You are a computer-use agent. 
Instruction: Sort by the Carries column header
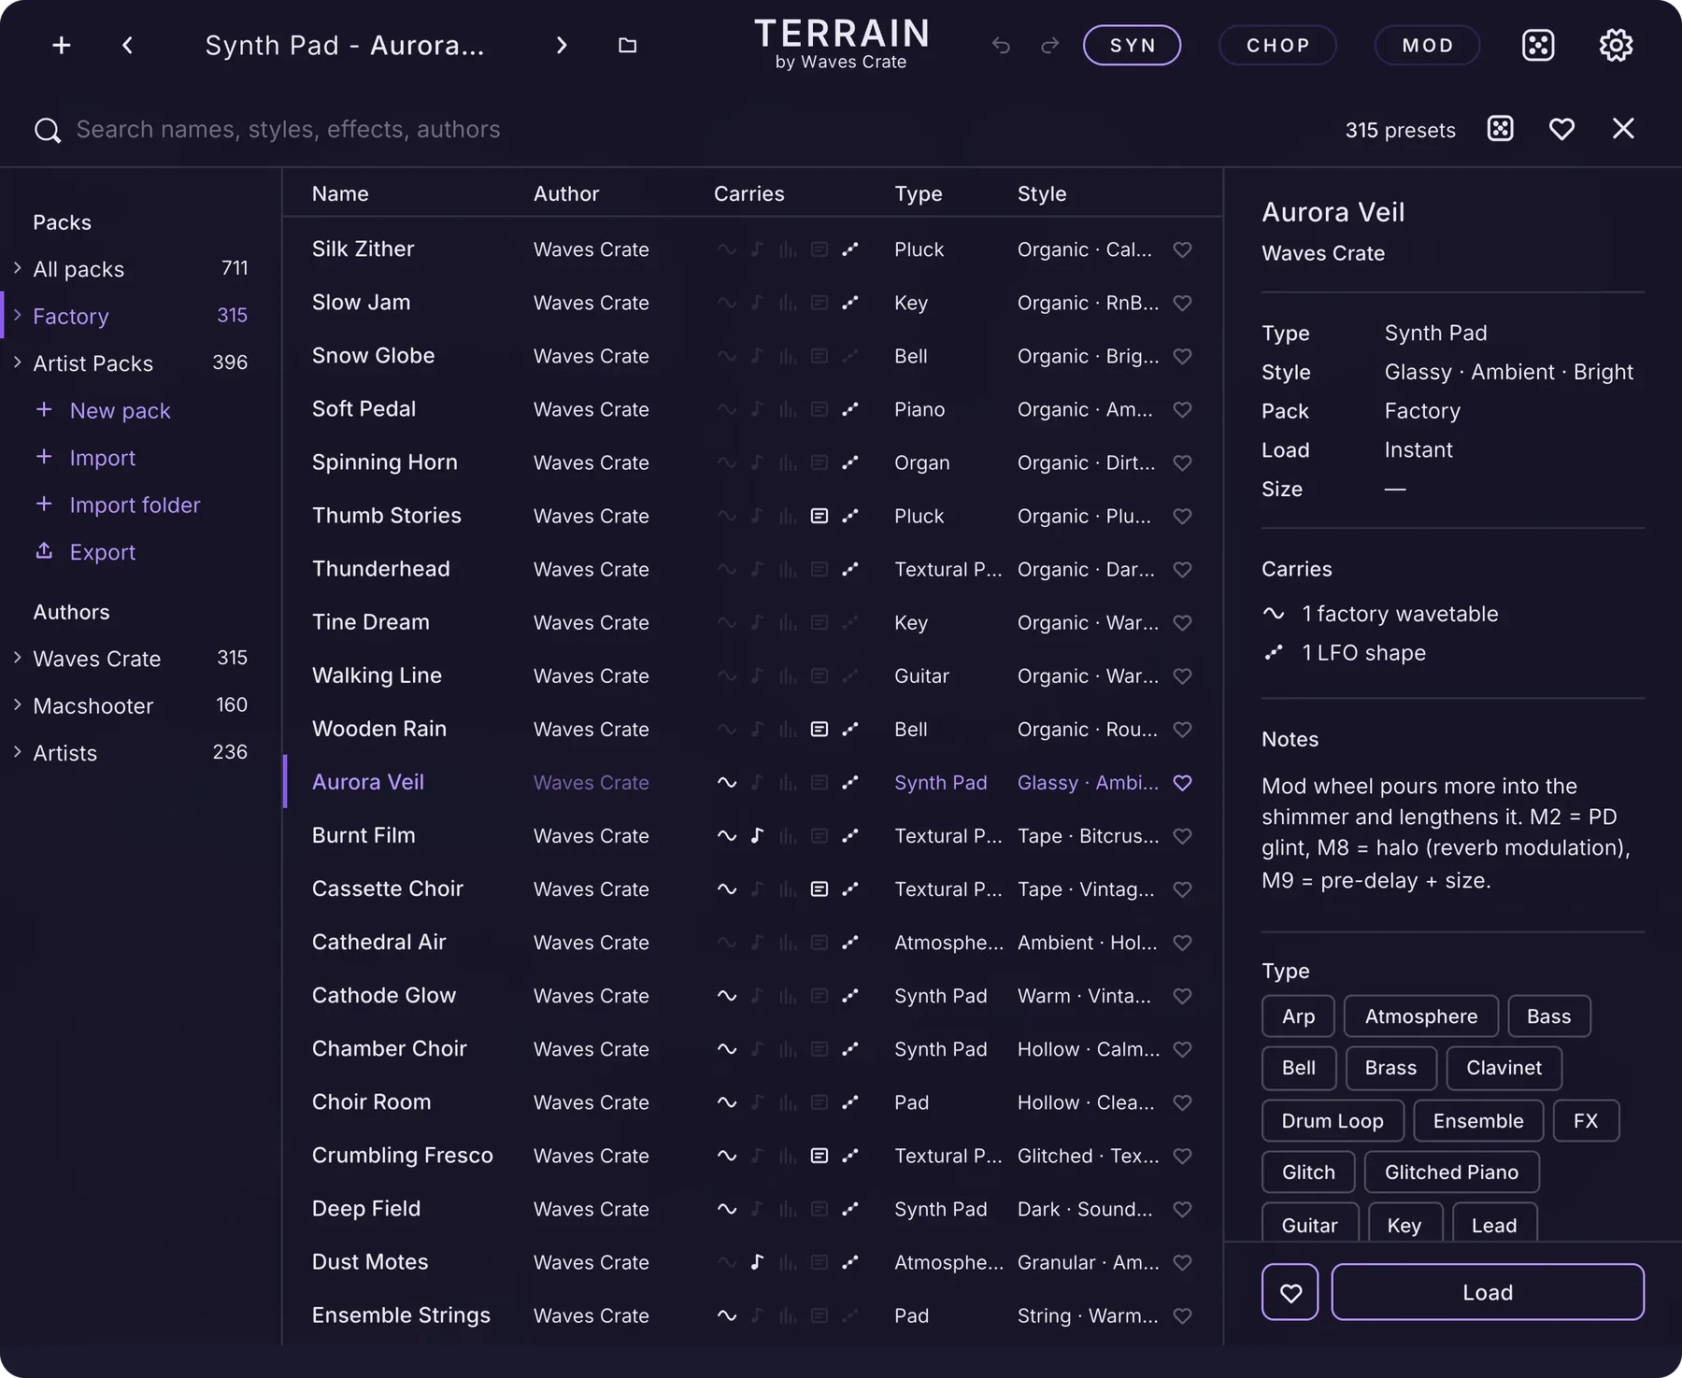[749, 193]
